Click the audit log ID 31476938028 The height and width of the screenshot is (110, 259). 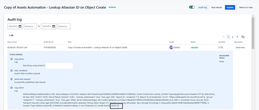pyautogui.click(x=50, y=47)
